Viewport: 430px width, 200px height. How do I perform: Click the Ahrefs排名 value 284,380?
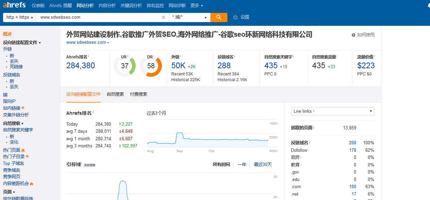(x=81, y=66)
